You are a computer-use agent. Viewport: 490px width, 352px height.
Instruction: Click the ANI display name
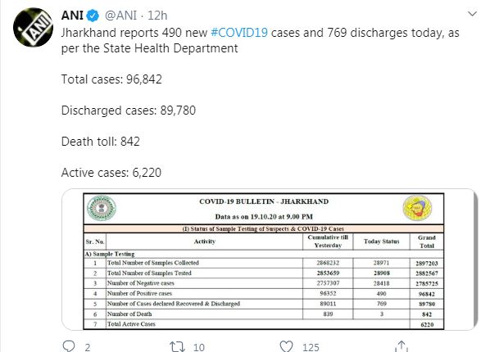point(72,16)
